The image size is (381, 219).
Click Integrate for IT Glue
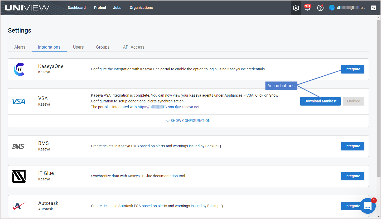353,176
